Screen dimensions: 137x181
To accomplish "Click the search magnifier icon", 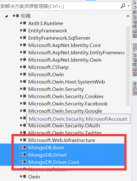I will click(123, 6).
